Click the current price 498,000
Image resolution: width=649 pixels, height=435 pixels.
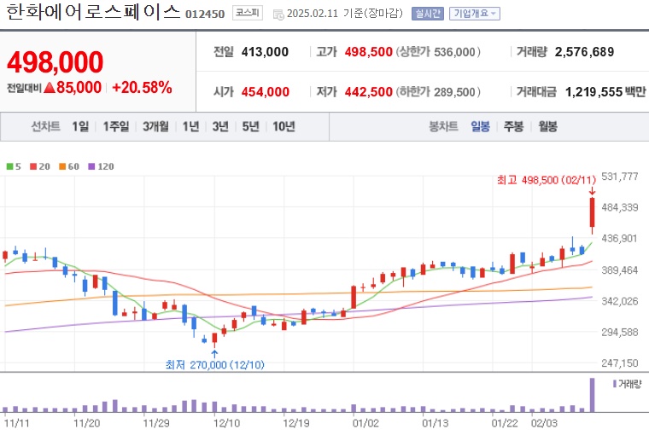click(x=55, y=62)
